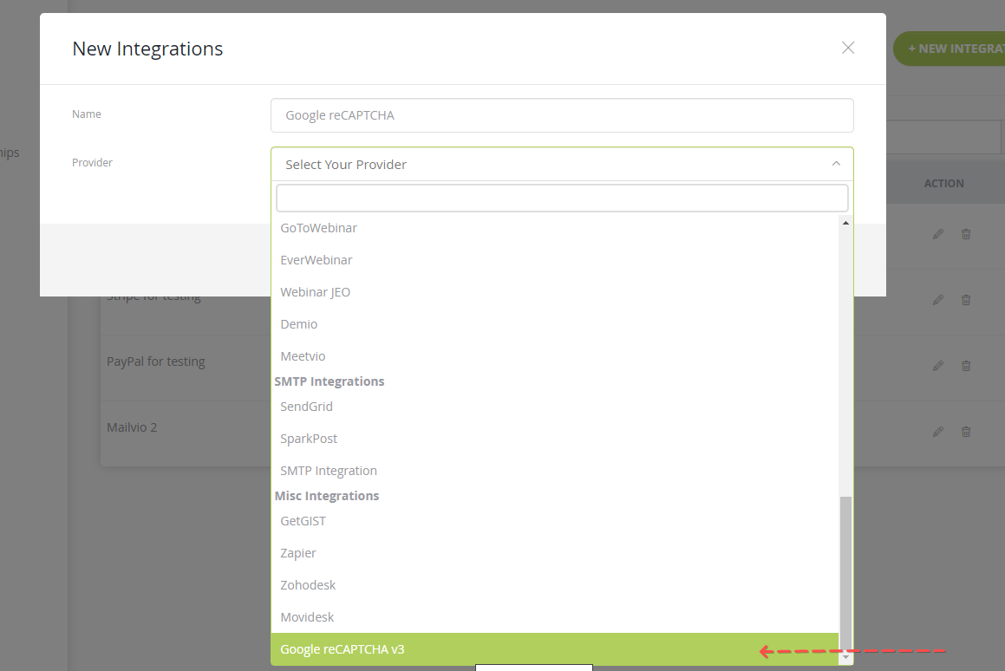Click pencil edit icon in first table row
Viewport: 1005px width, 671px height.
(x=938, y=234)
